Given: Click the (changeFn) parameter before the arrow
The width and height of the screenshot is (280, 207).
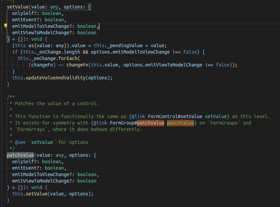Looking at the screenshot, I should click(x=42, y=65).
